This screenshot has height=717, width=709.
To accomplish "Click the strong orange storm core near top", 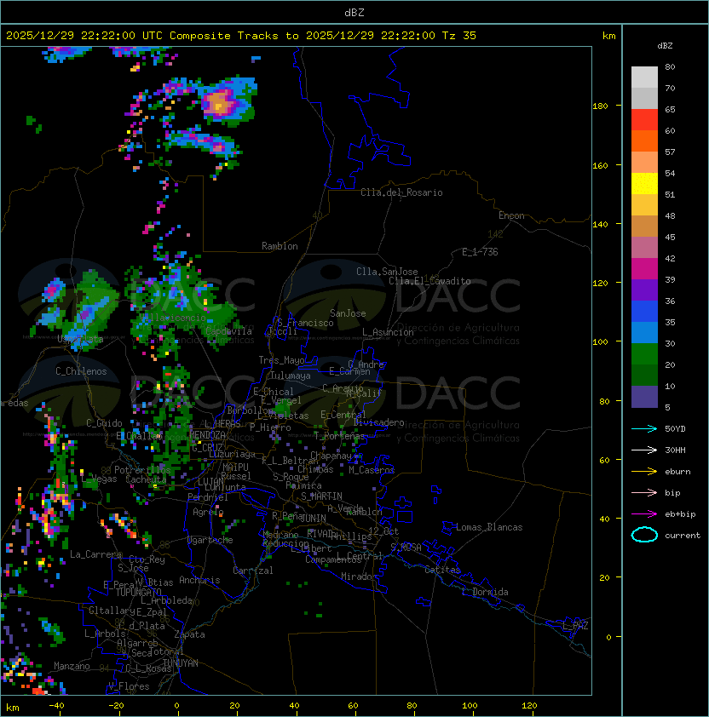I will (219, 103).
